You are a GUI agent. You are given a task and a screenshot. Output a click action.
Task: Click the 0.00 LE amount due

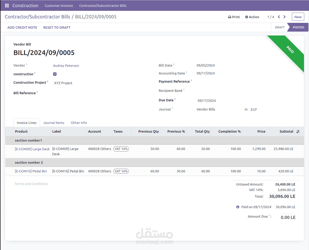click(288, 217)
